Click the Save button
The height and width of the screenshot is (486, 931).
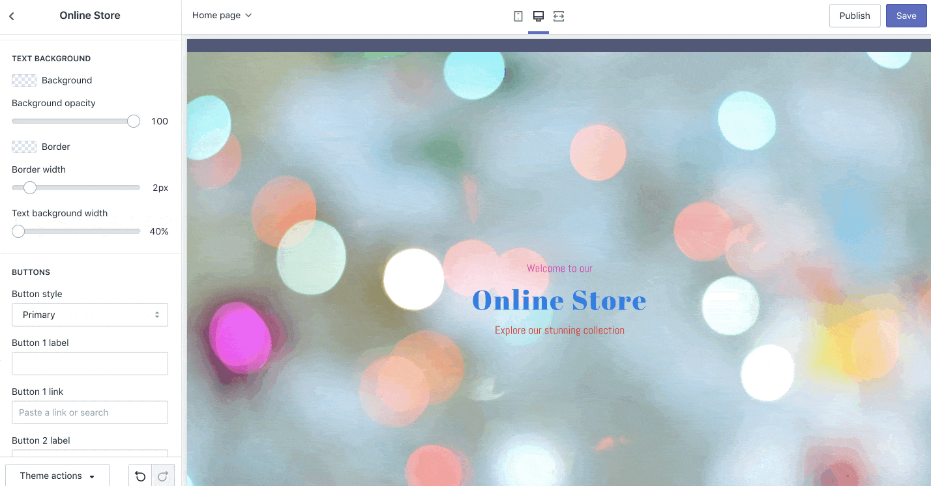[906, 16]
